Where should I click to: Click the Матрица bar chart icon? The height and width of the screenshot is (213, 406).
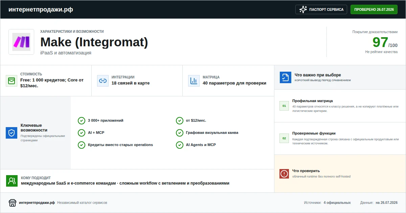(x=194, y=81)
